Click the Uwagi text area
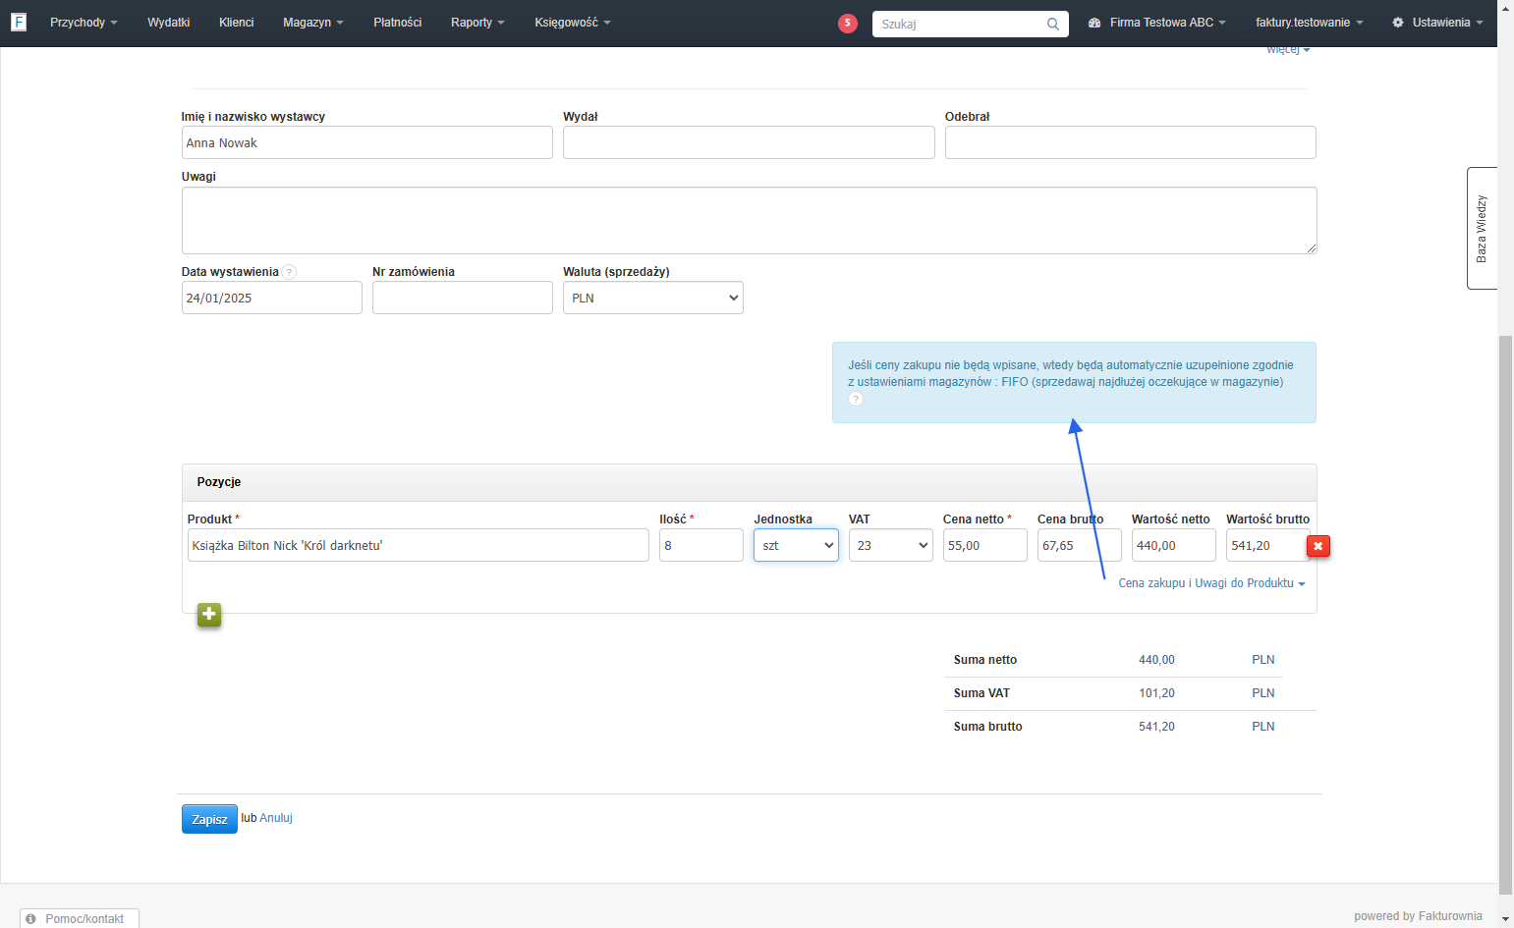 [750, 220]
